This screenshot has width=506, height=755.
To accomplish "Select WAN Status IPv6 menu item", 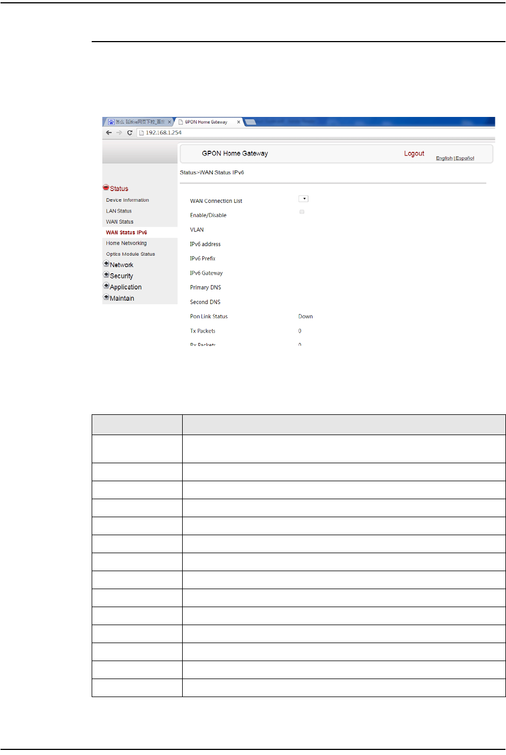I will (126, 232).
